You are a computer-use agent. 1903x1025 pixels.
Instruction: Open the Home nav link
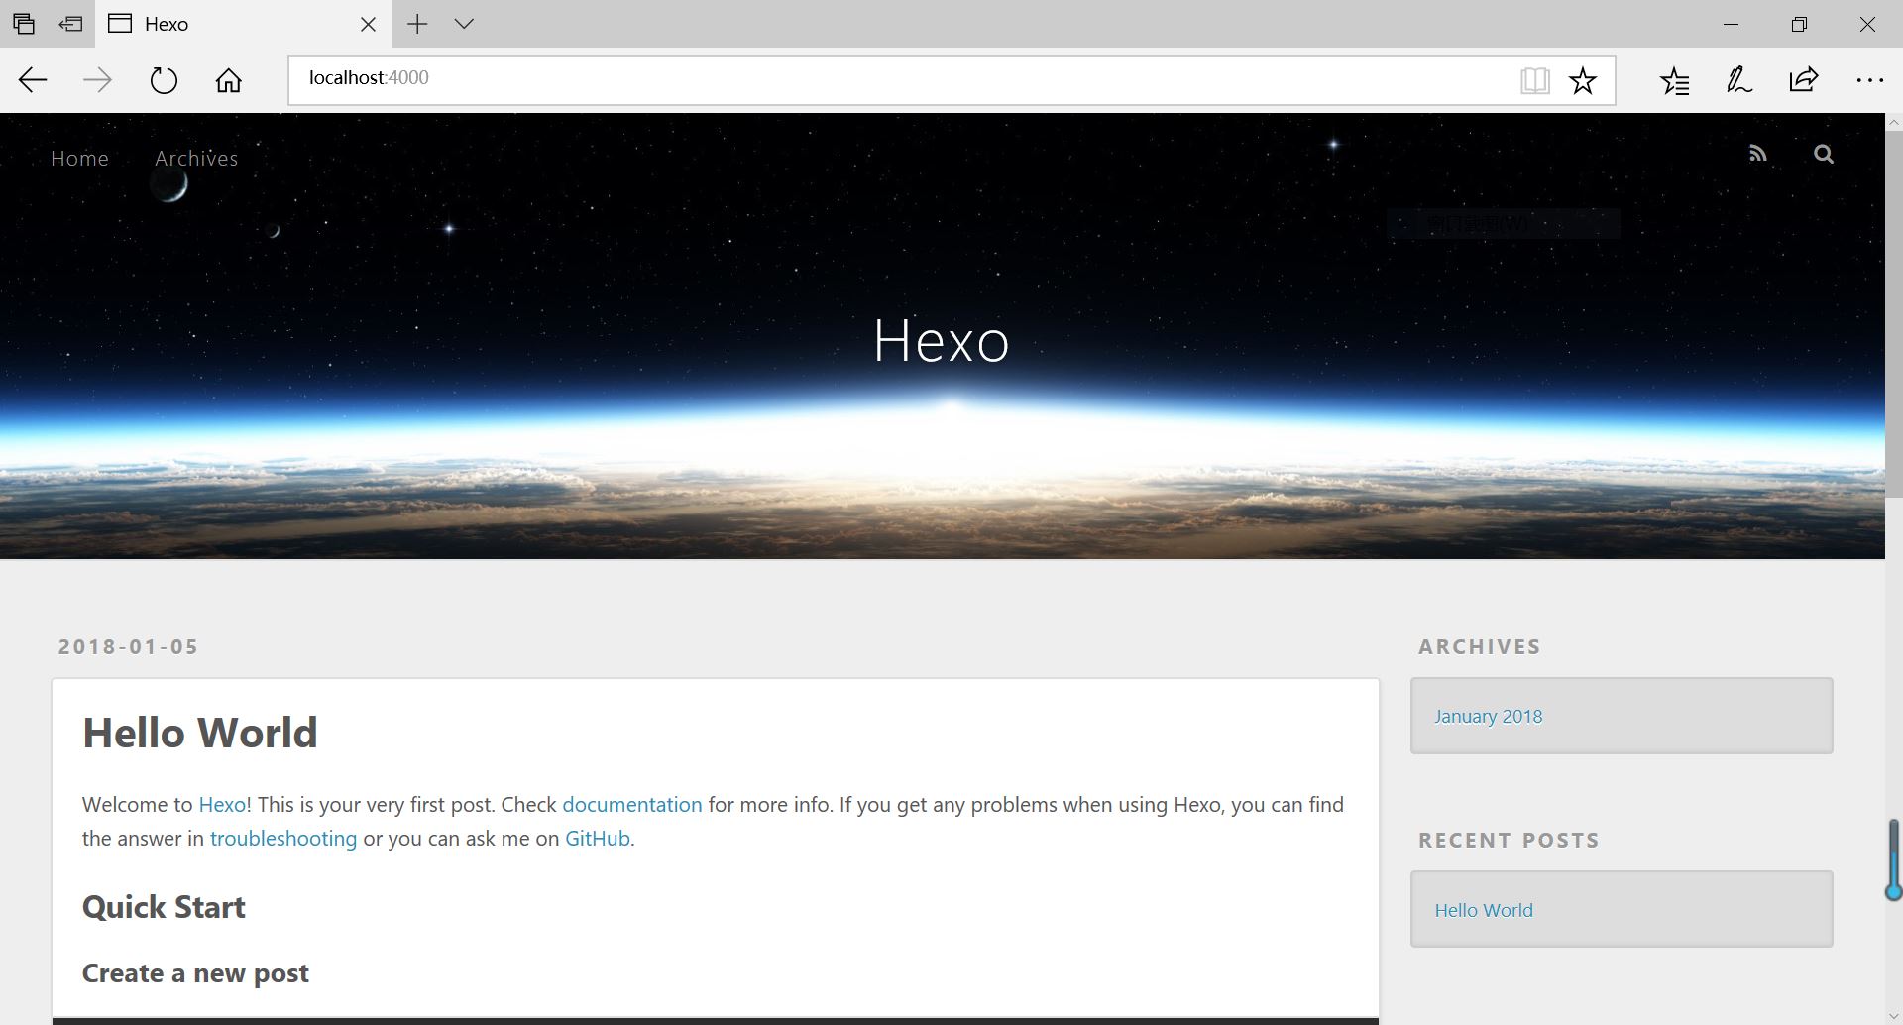point(79,158)
